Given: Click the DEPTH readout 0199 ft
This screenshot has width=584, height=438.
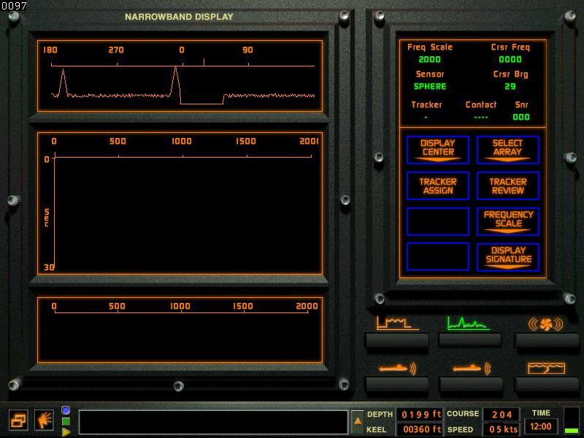Looking at the screenshot, I should [420, 414].
